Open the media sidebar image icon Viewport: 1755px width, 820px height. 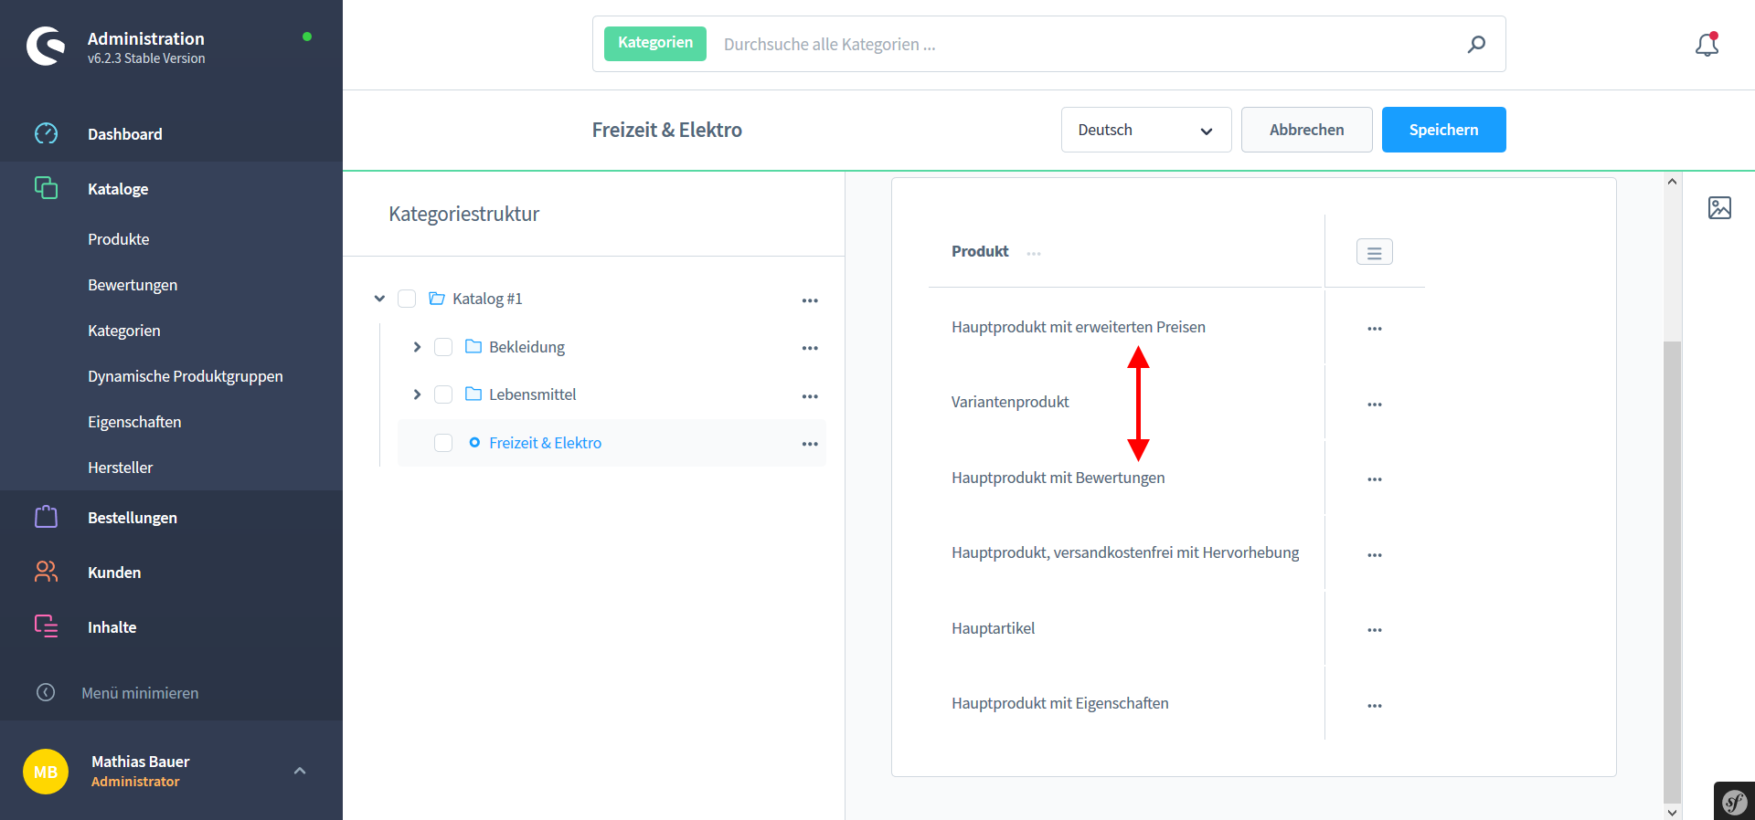click(1719, 208)
